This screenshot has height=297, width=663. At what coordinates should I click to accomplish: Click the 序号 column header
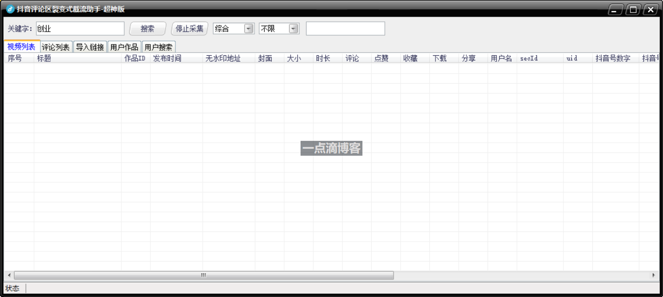[x=19, y=58]
